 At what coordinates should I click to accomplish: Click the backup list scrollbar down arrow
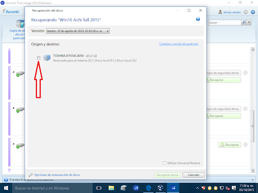(x=252, y=171)
